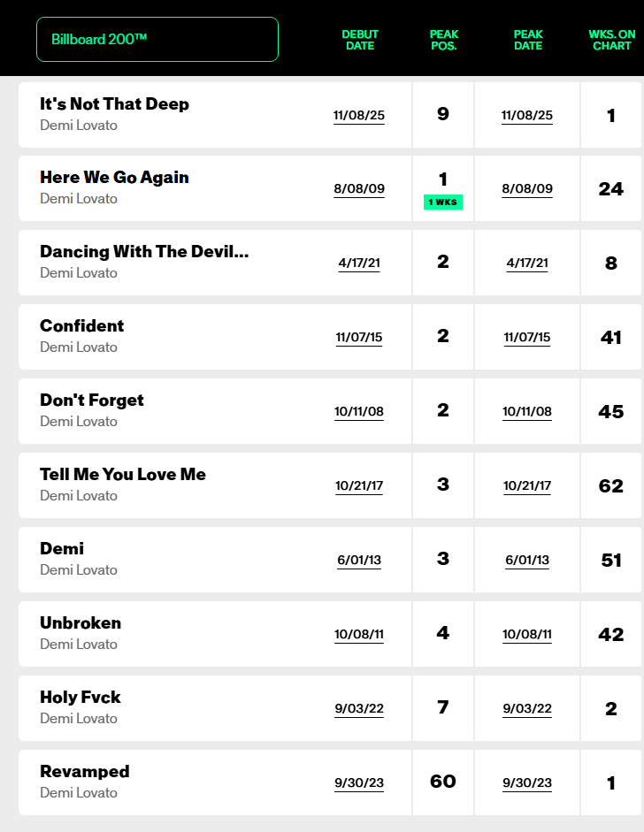644x832 pixels.
Task: Open the Billboard 200 chart selector
Action: [x=157, y=39]
